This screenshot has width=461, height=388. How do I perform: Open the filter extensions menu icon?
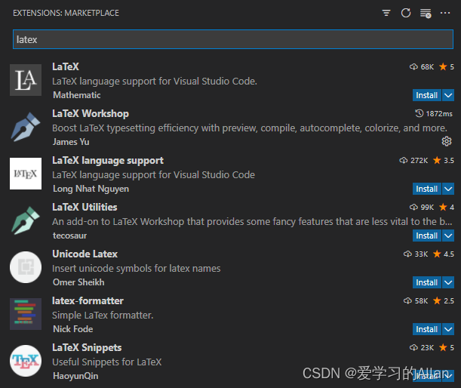386,13
